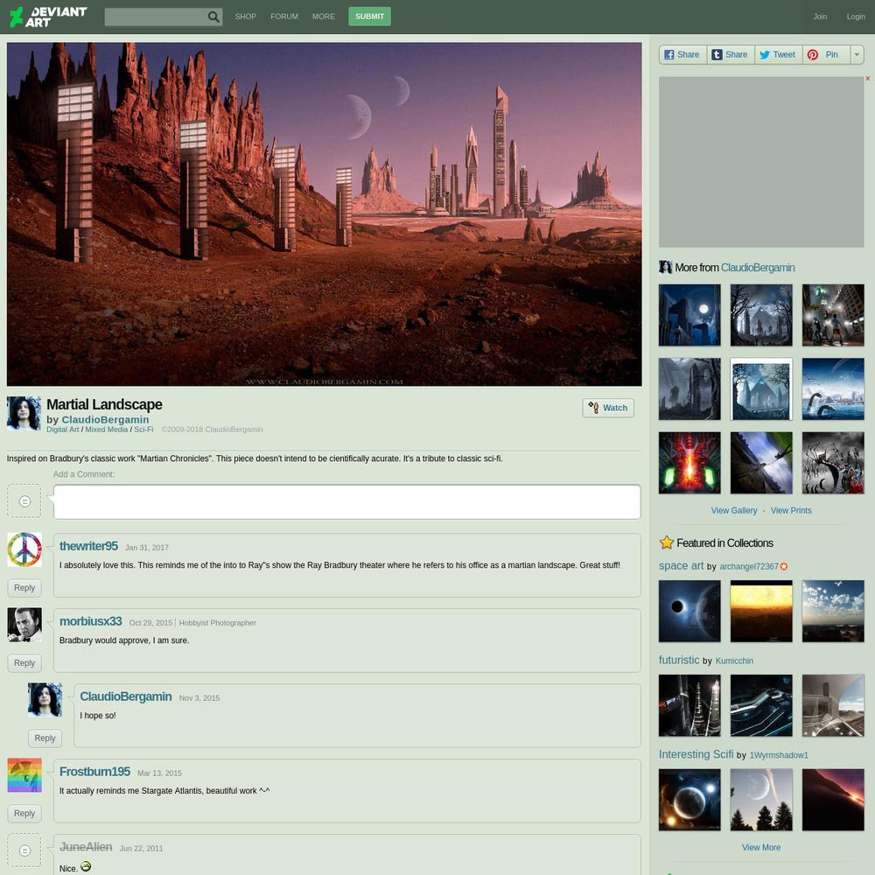The image size is (875, 875).
Task: Open the pine trees and moon thumbnail
Action: (x=761, y=800)
